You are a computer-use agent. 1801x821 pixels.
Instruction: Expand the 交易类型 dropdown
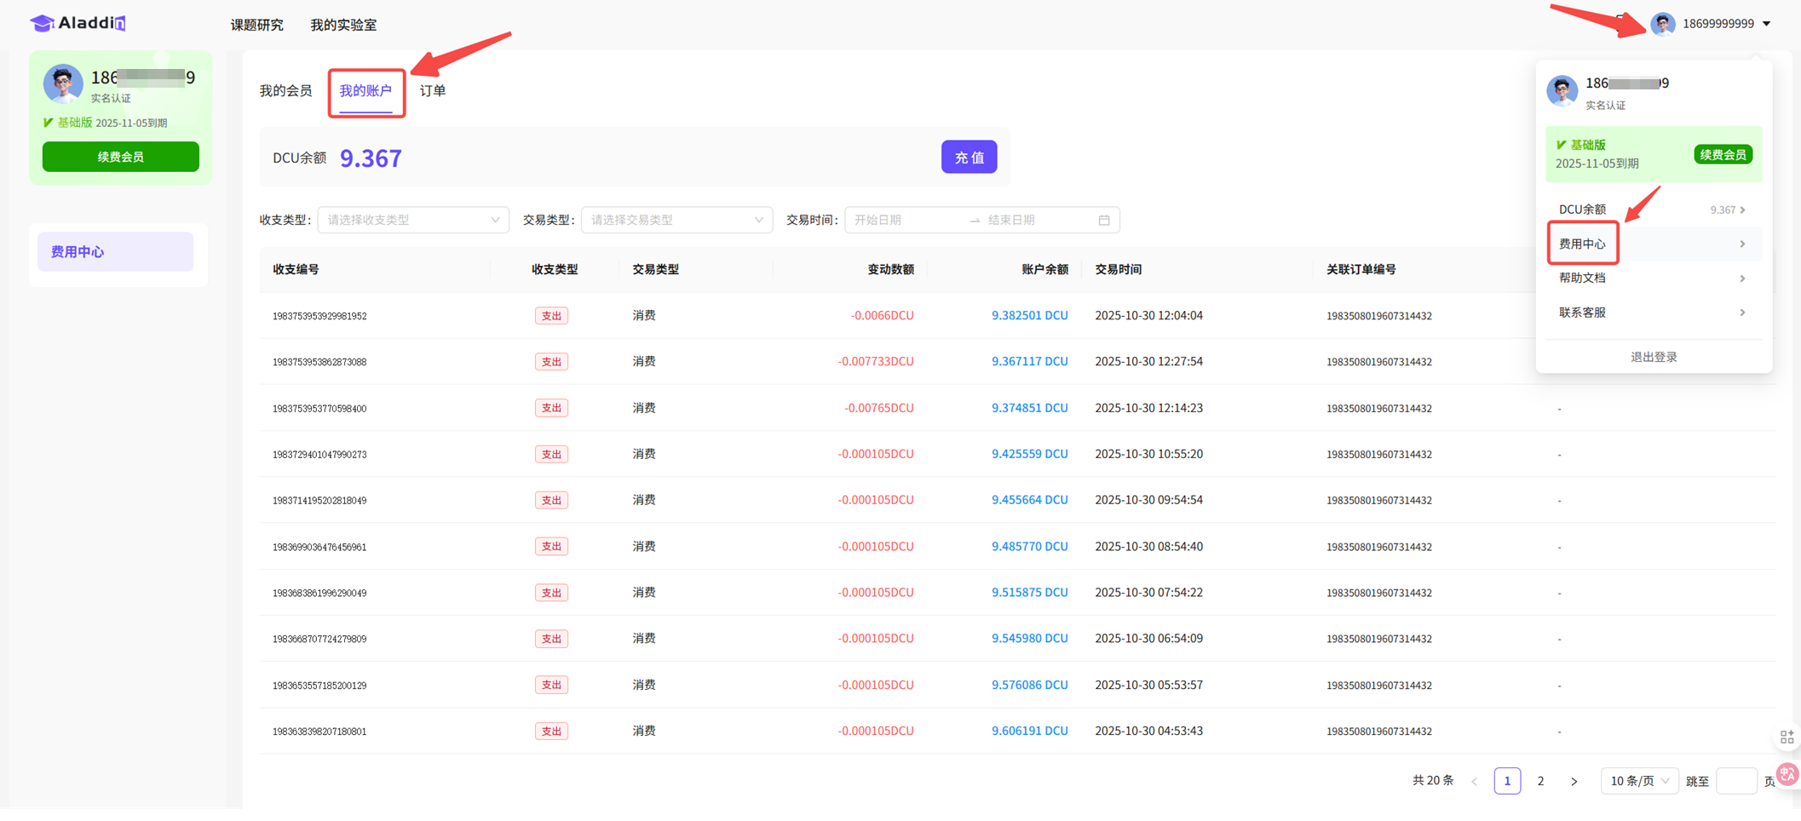676,220
